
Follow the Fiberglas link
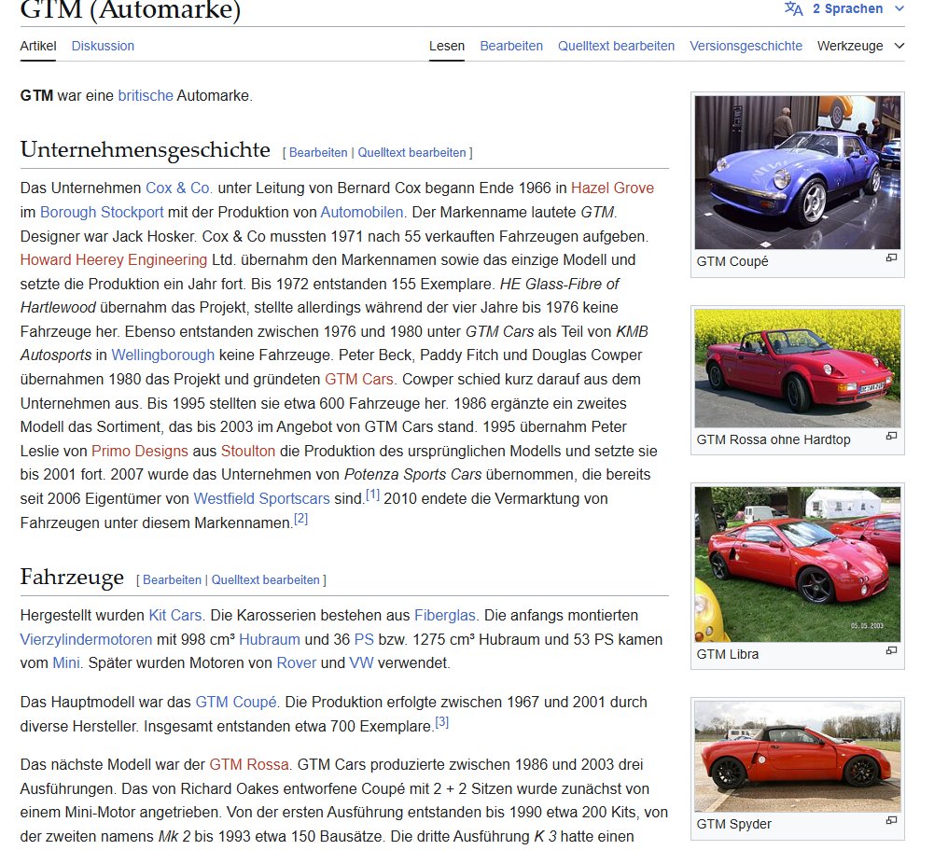coord(445,615)
